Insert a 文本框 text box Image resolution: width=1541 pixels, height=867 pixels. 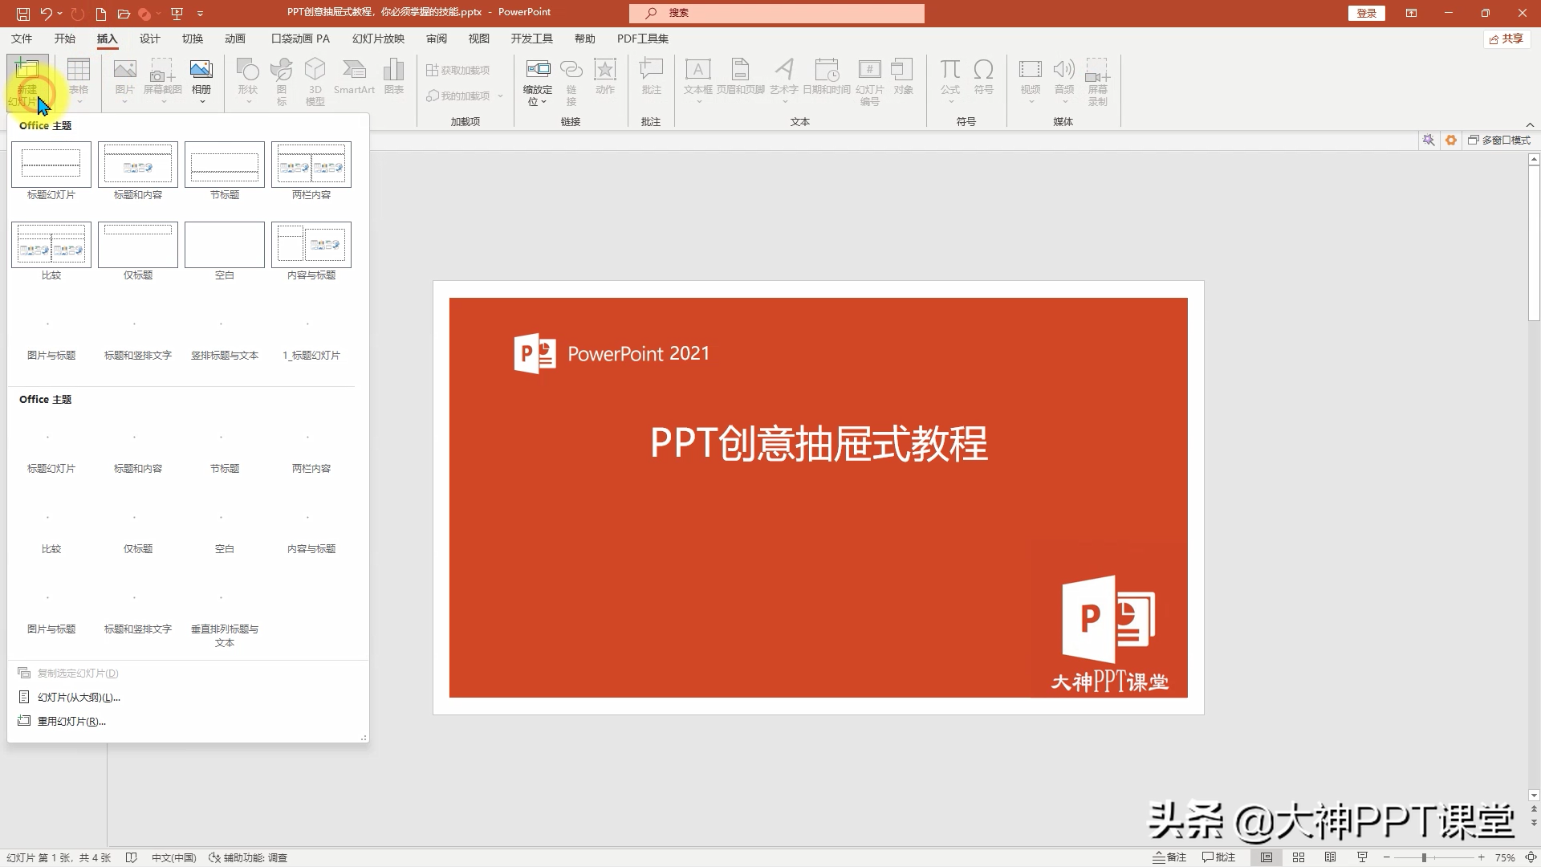(698, 81)
